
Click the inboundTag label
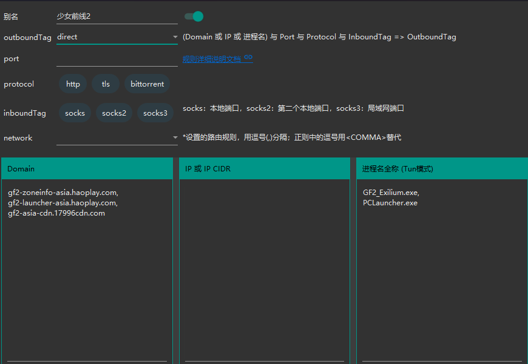pyautogui.click(x=25, y=113)
